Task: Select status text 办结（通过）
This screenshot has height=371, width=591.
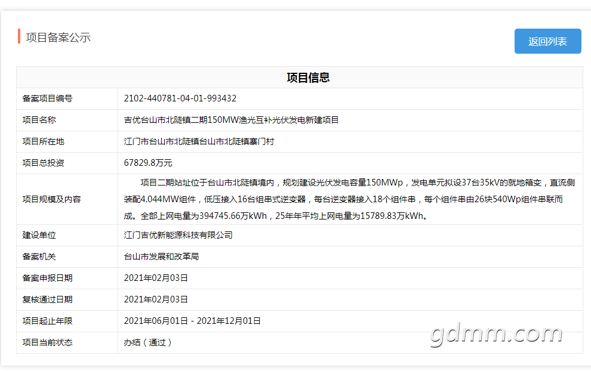Action: (x=148, y=343)
